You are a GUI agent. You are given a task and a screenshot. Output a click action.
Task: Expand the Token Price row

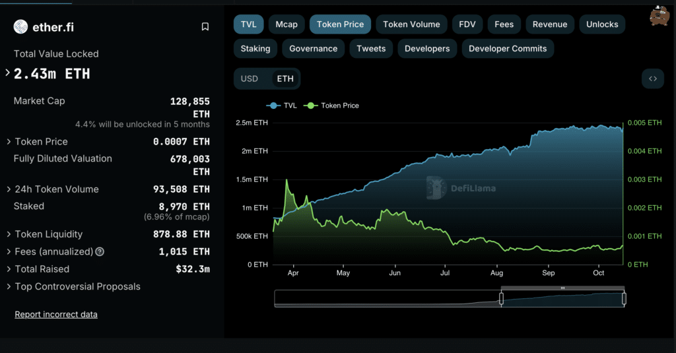pyautogui.click(x=9, y=142)
